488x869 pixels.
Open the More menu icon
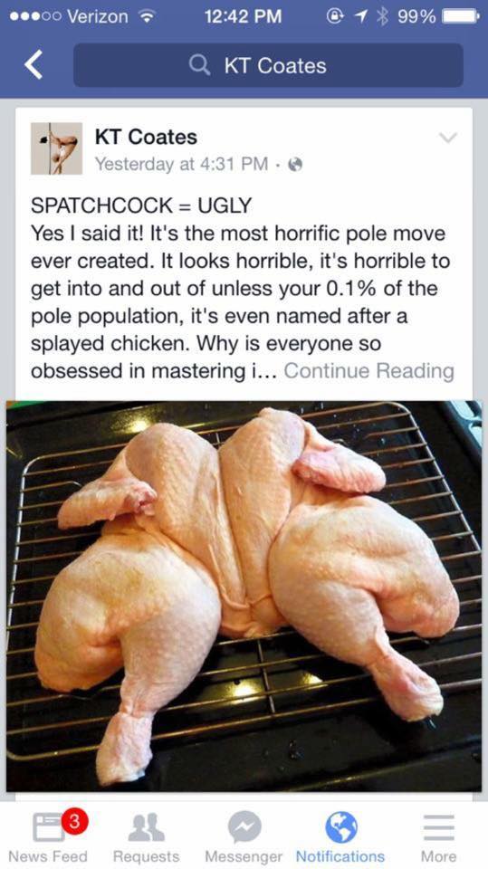click(438, 827)
